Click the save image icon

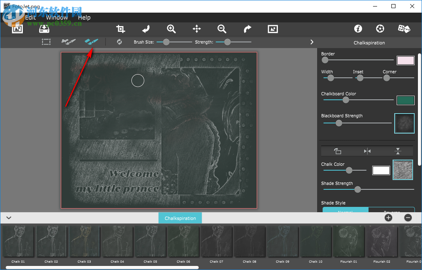pyautogui.click(x=44, y=29)
